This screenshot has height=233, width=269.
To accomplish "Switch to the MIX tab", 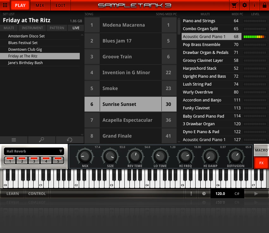I will click(41, 5).
